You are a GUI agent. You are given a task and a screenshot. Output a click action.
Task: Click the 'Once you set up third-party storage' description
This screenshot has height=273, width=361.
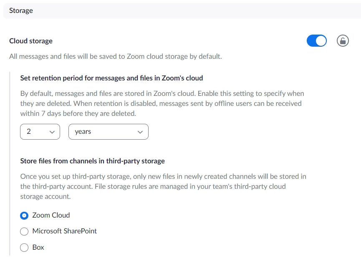(x=163, y=186)
